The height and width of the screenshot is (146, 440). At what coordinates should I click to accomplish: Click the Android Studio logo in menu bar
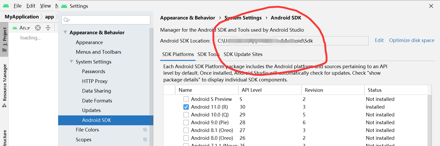tap(6, 5)
